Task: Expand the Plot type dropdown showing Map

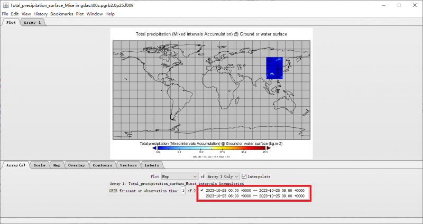Action: pyautogui.click(x=179, y=176)
